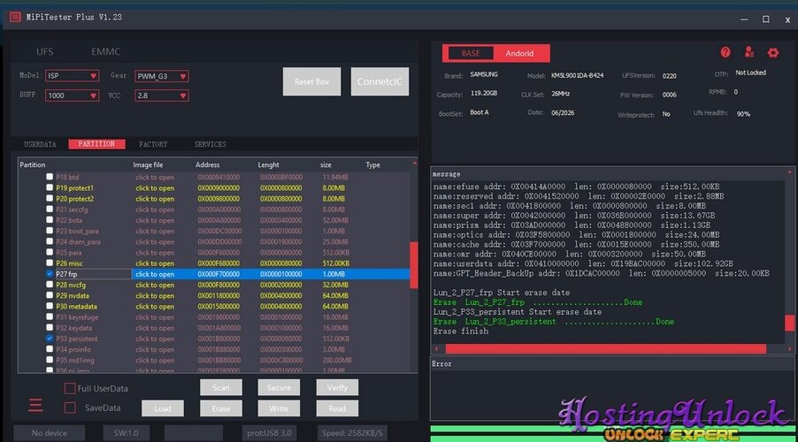The height and width of the screenshot is (442, 798).
Task: Click the message log horizontal scrollbar
Action: [x=606, y=349]
